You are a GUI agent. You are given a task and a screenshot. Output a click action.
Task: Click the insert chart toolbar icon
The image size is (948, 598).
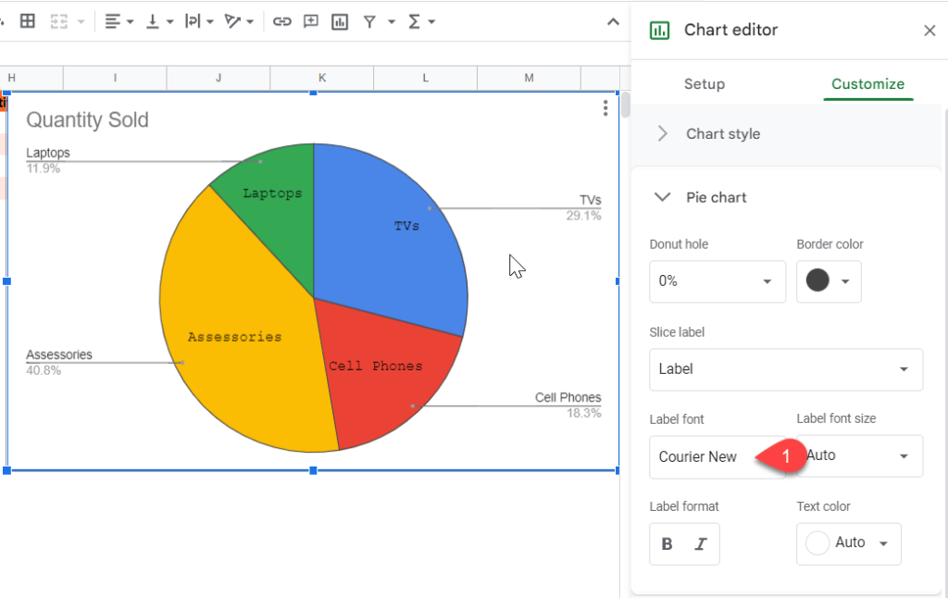point(340,22)
